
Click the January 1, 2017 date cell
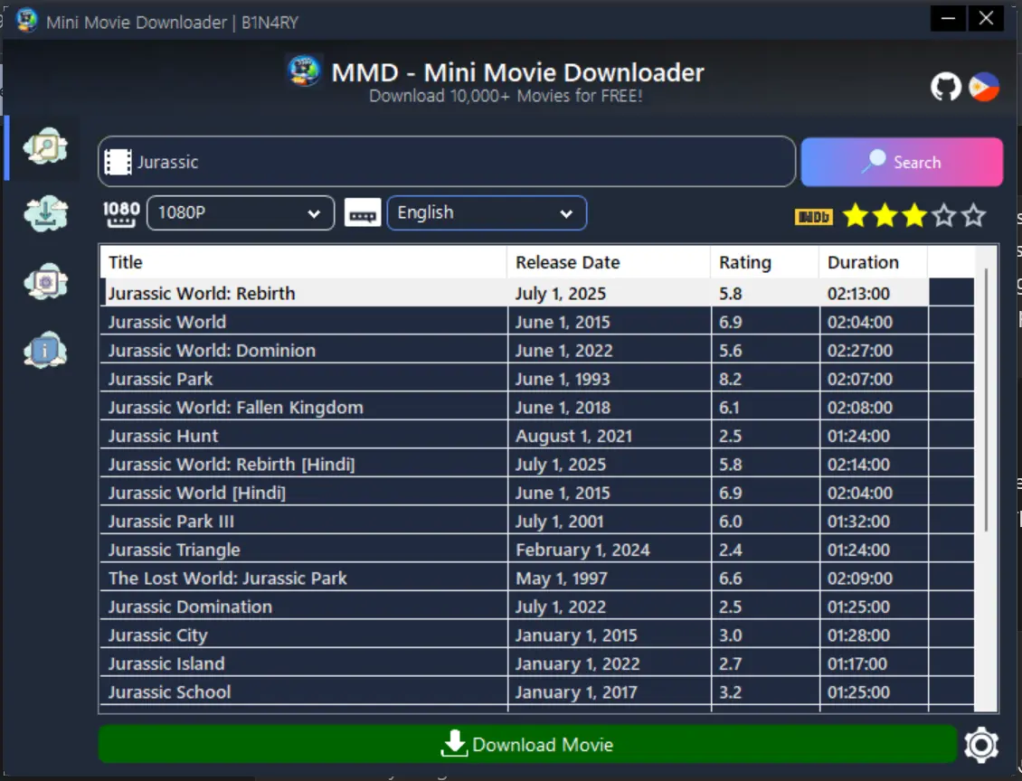(x=610, y=692)
